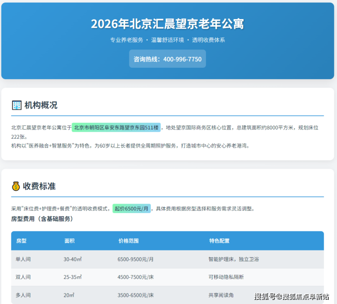This screenshot has height=304, width=337.
Task: Click the 价格范围 column header
Action: click(x=128, y=241)
